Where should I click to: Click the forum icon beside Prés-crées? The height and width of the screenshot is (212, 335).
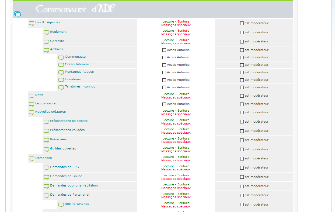46,141
